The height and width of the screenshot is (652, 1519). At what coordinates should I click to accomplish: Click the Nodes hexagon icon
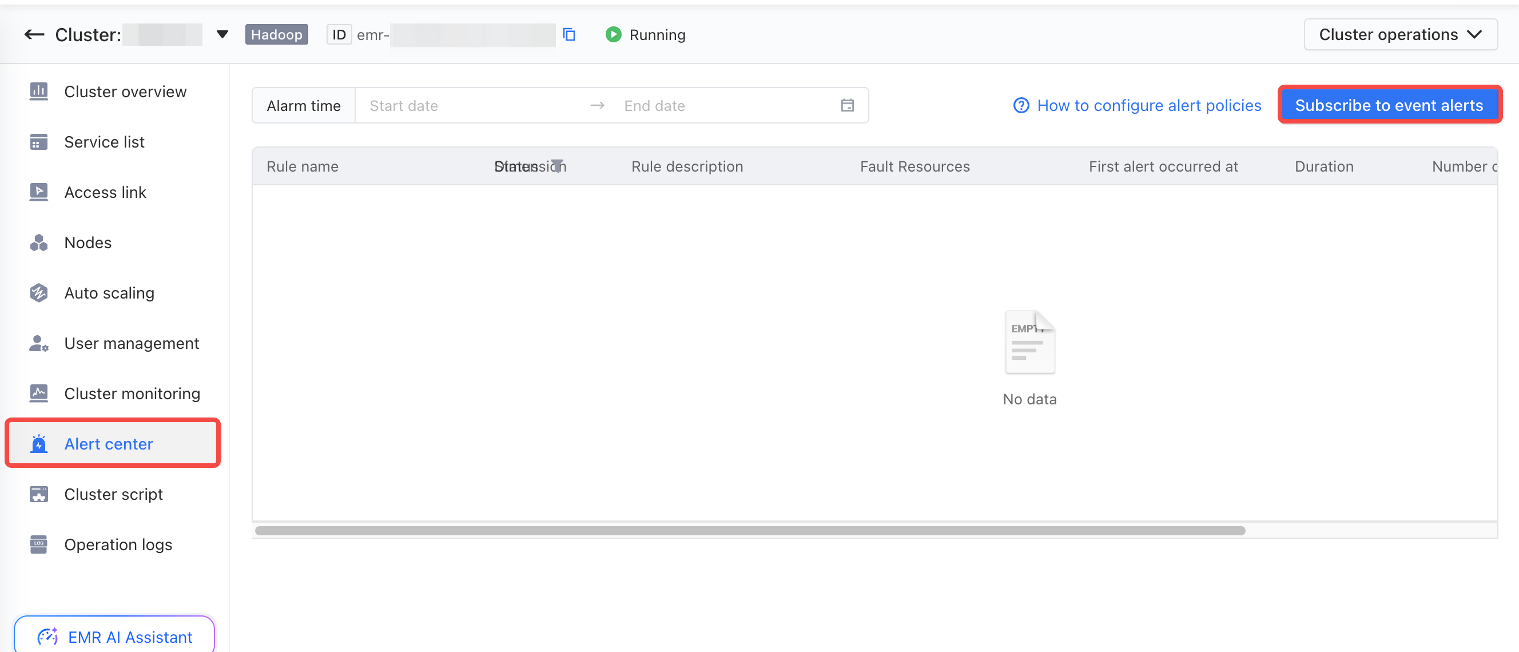click(x=39, y=242)
